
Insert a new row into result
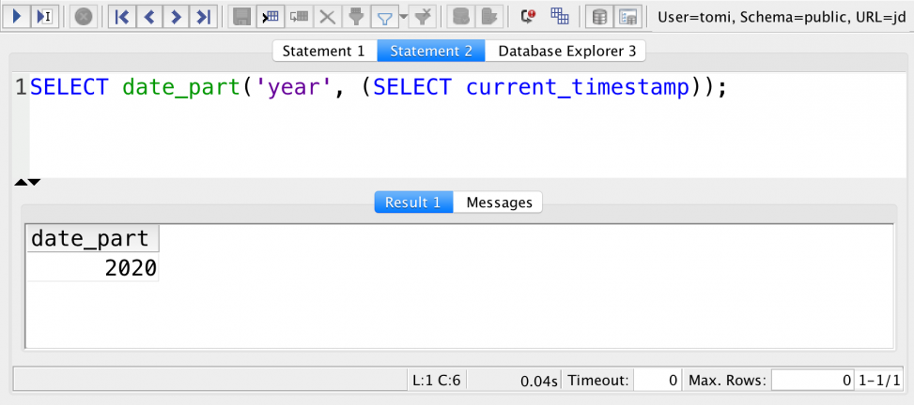tap(271, 16)
